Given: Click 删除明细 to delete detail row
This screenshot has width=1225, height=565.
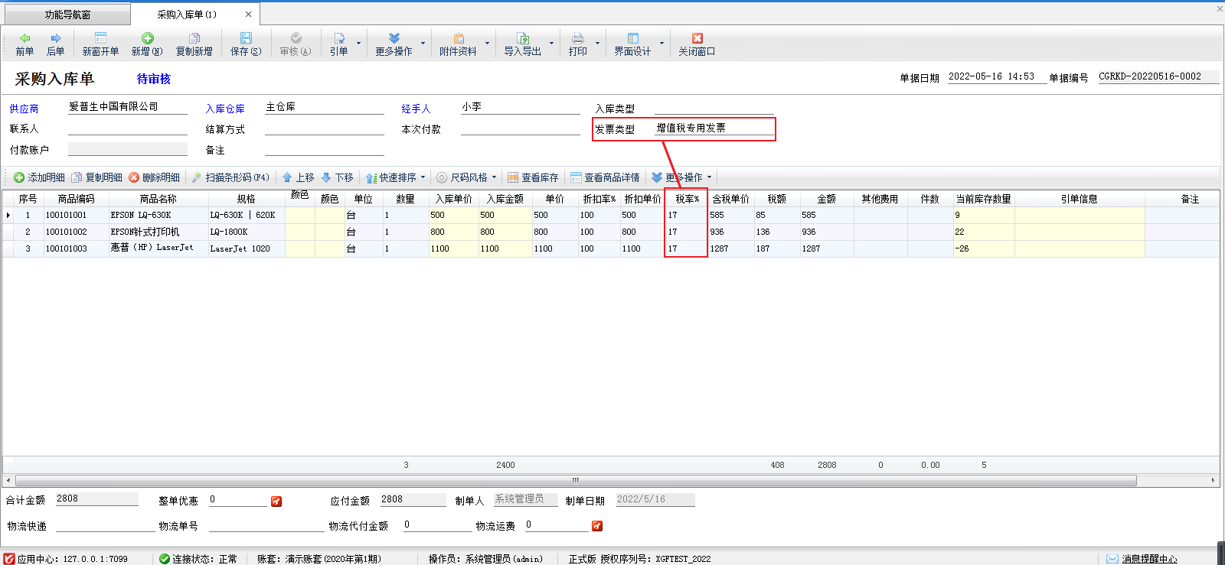Looking at the screenshot, I should (154, 177).
